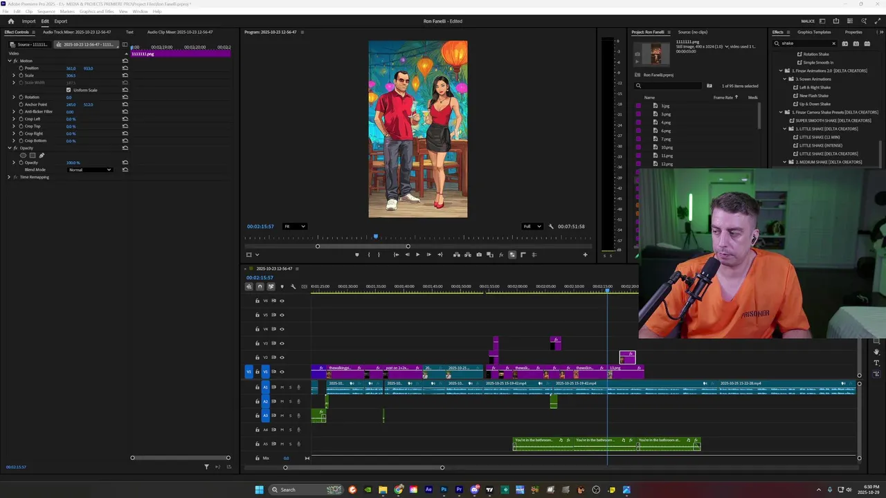Open the Blend Mode dropdown
Viewport: 886px width, 498px height.
(x=90, y=169)
